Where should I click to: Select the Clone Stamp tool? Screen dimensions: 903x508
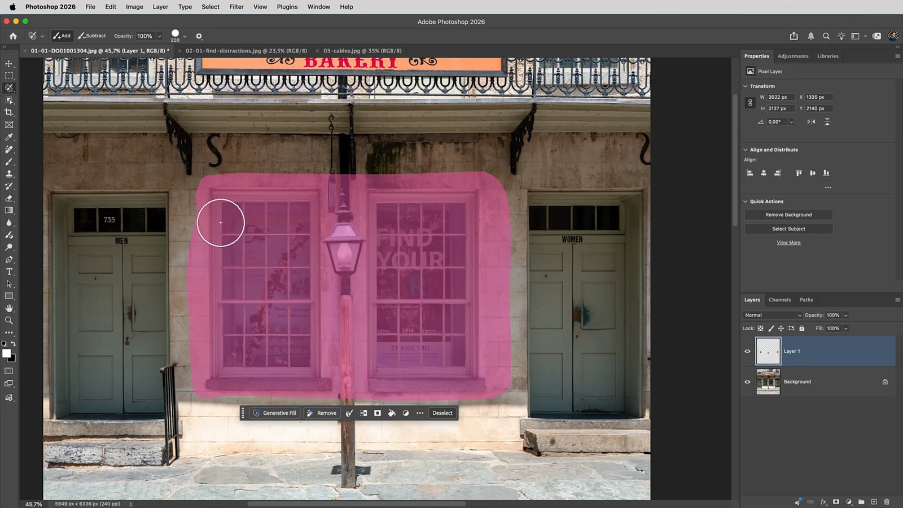pos(9,174)
